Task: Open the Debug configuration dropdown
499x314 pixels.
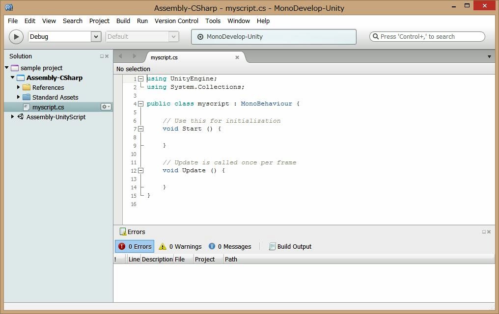Action: pyautogui.click(x=96, y=37)
